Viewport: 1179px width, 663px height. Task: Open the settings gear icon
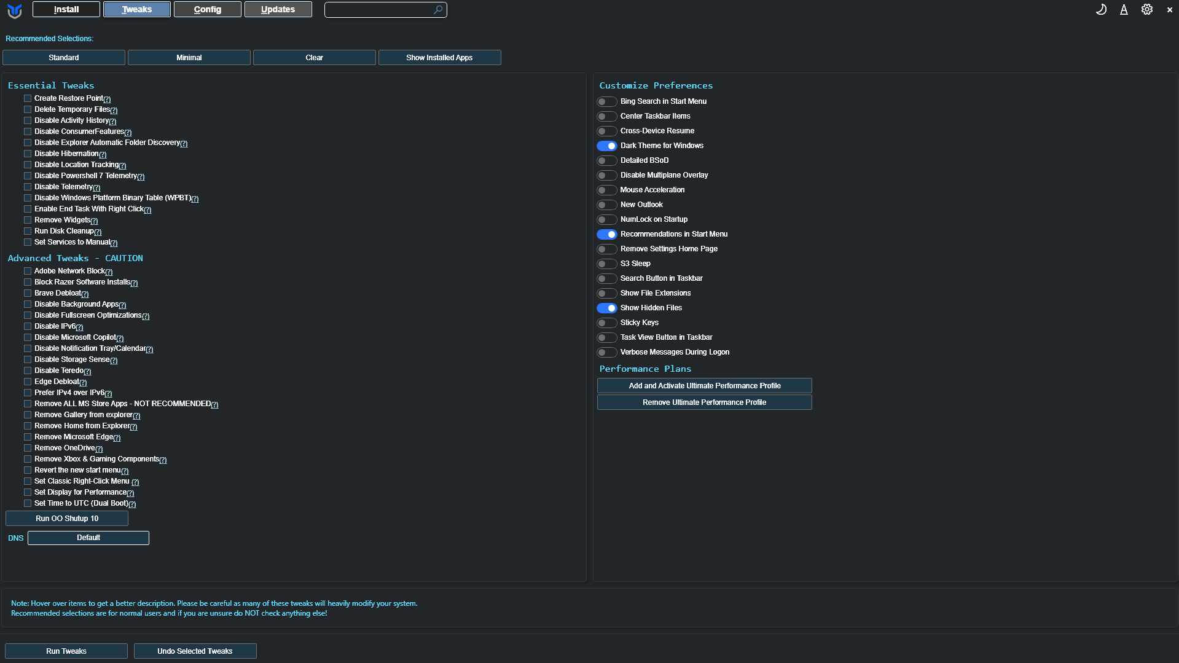(x=1146, y=9)
